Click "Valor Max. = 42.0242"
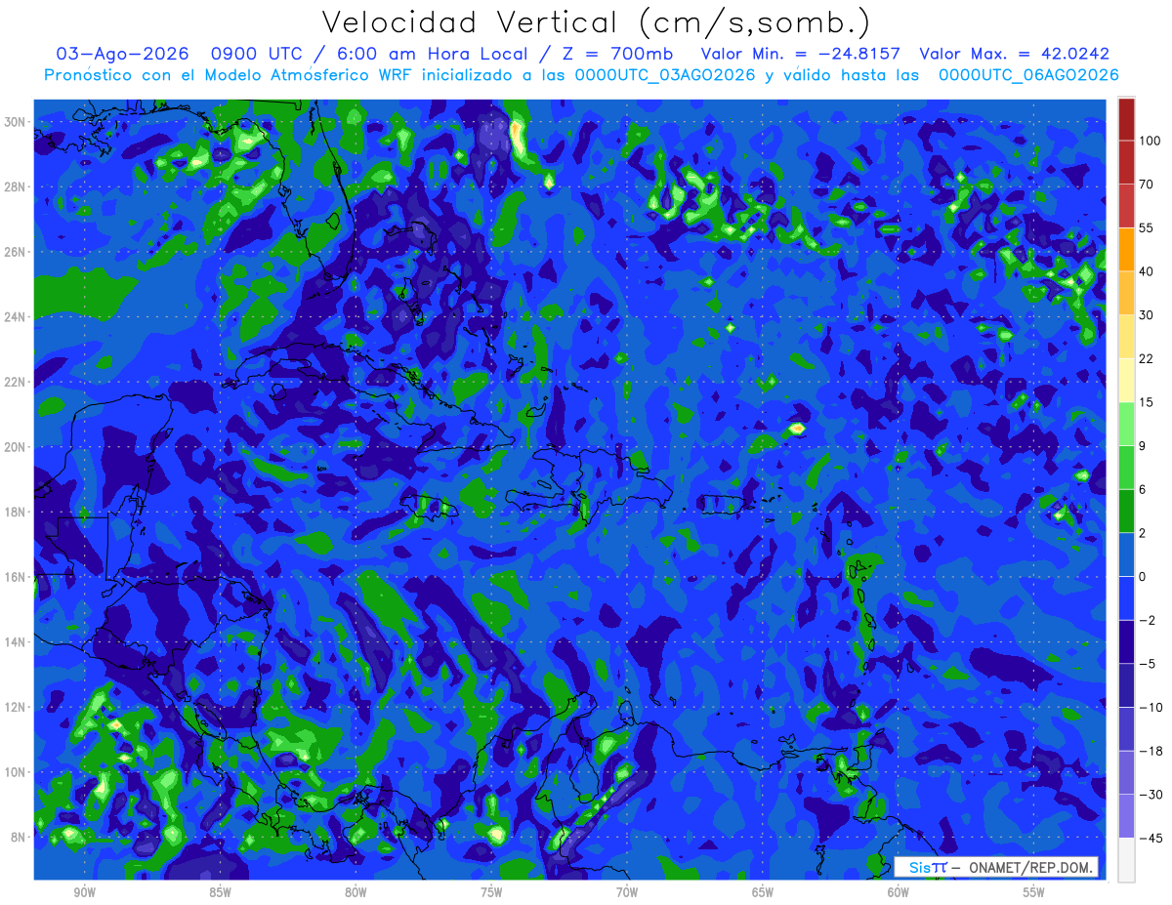This screenshot has width=1172, height=905. click(1015, 53)
